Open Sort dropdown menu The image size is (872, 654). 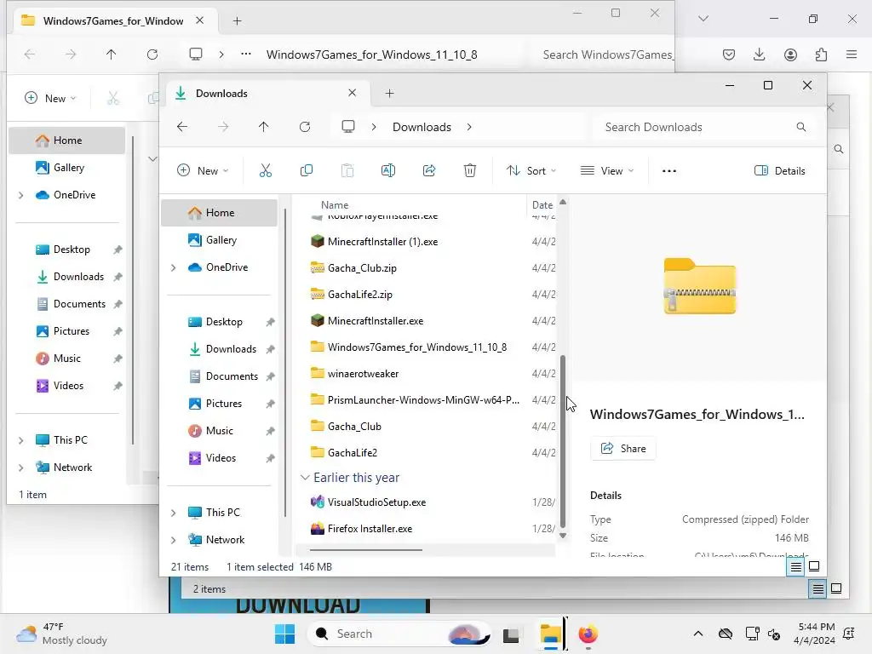[531, 170]
